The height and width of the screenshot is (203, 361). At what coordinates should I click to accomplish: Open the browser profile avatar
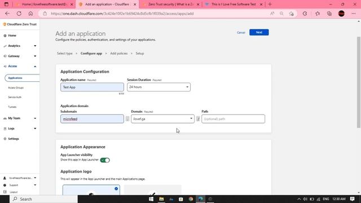point(341,14)
